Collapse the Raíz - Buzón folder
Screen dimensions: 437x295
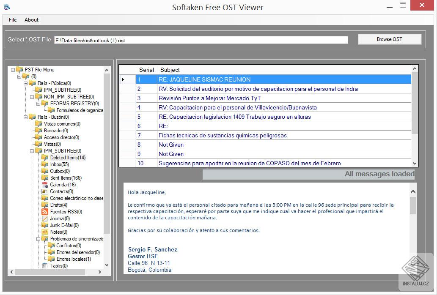point(26,117)
